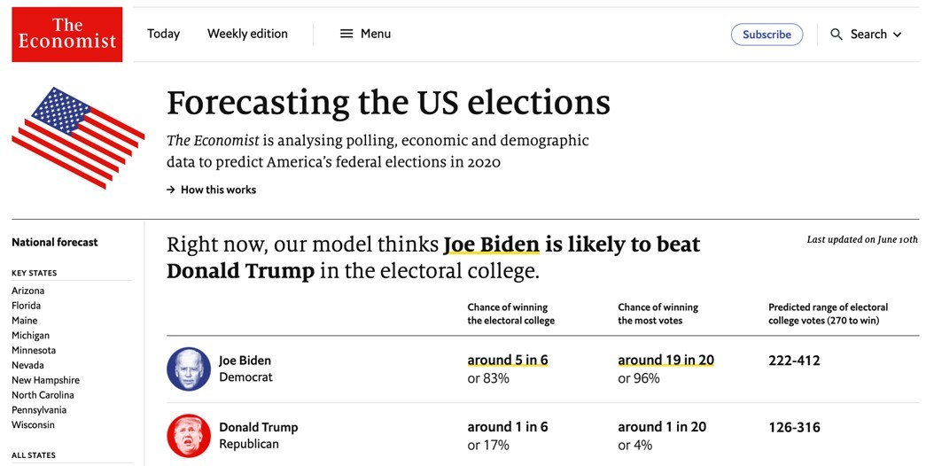The image size is (934, 466).
Task: Click The Economist red logo
Action: pyautogui.click(x=67, y=35)
